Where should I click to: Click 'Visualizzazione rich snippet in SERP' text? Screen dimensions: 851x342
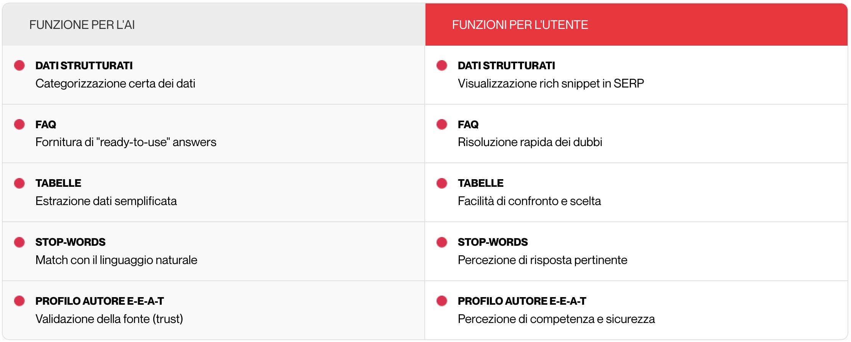click(551, 83)
